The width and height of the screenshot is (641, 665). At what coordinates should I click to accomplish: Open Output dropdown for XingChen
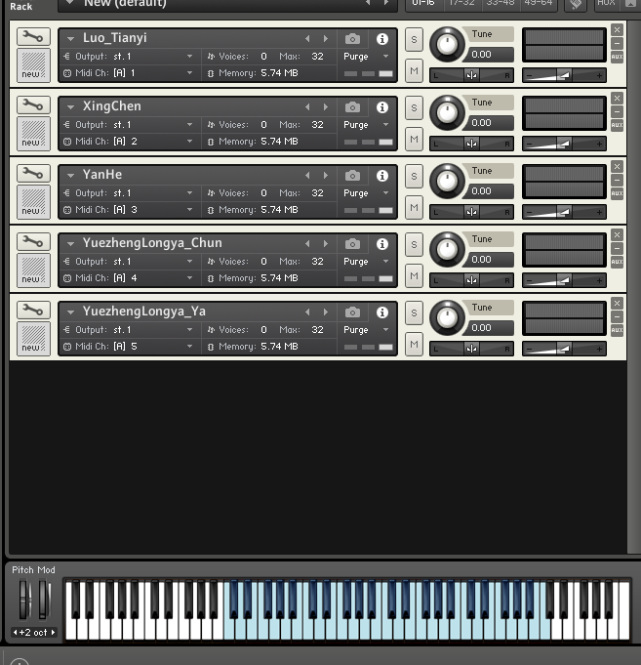[x=190, y=124]
